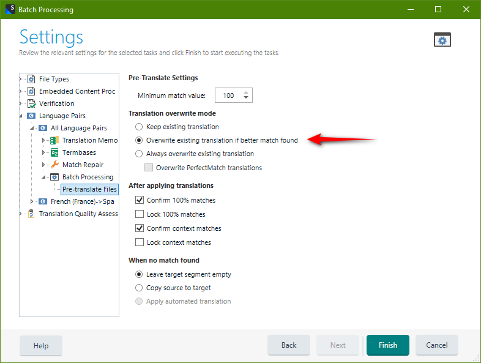Screen dimensions: 481x363
Task: Click the French (France) language pair icon
Action: pyautogui.click(x=43, y=201)
